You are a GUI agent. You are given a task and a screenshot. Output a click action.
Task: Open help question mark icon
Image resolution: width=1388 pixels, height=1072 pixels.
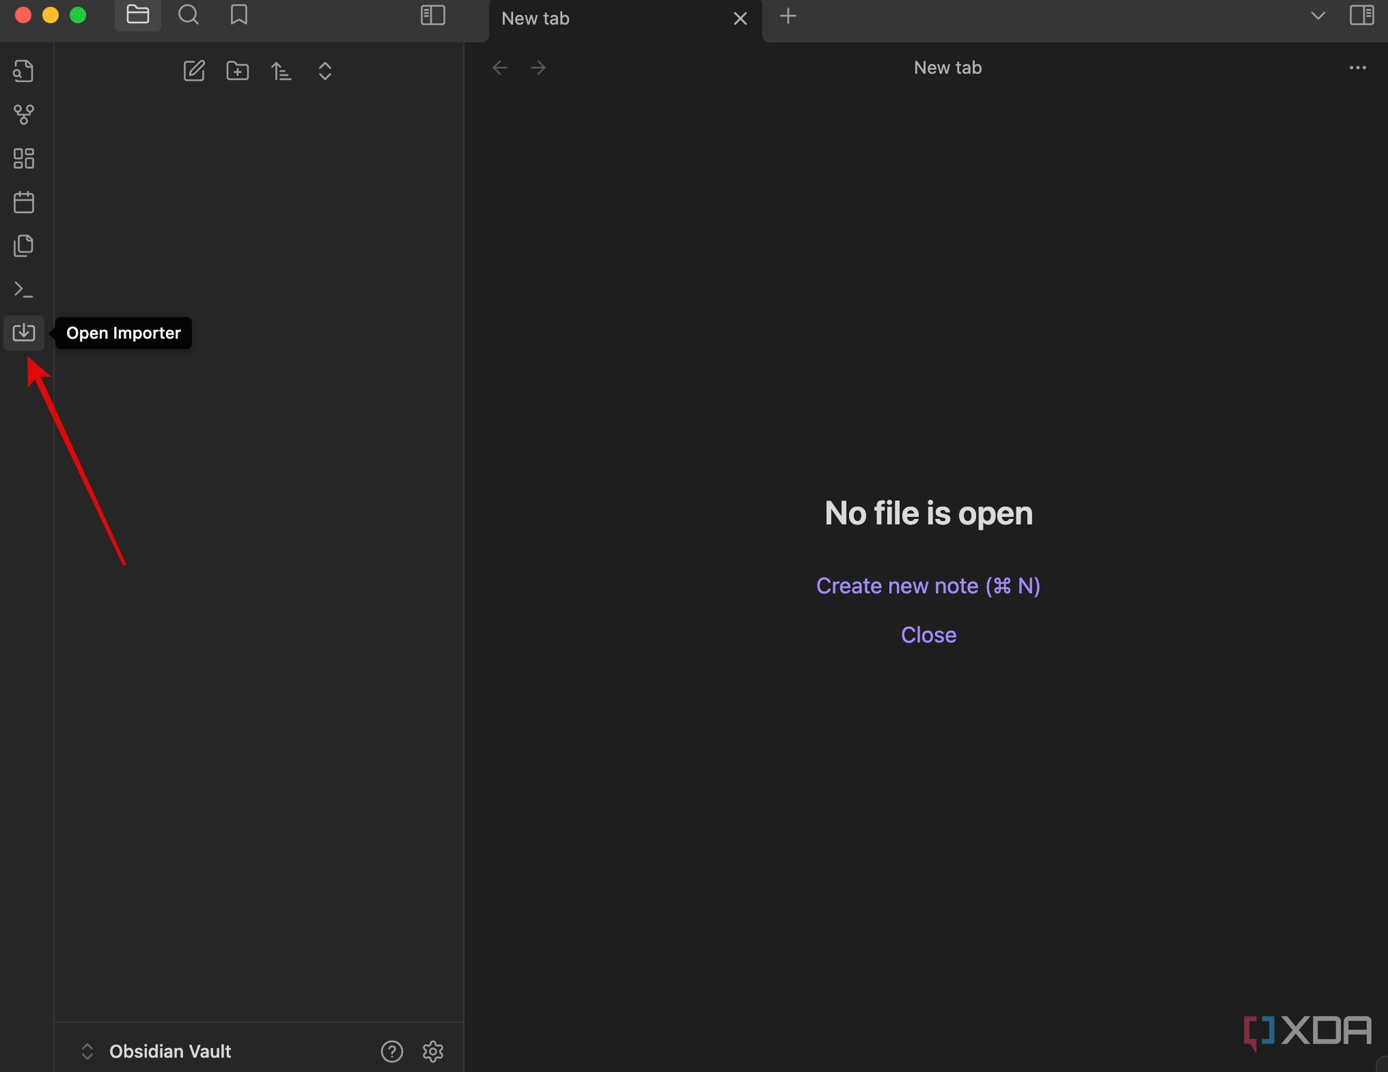392,1052
